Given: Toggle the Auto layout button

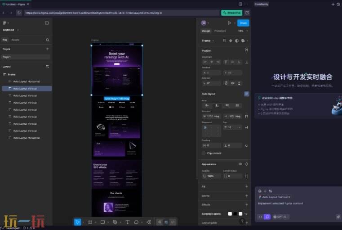Looking at the screenshot, I should tap(246, 94).
